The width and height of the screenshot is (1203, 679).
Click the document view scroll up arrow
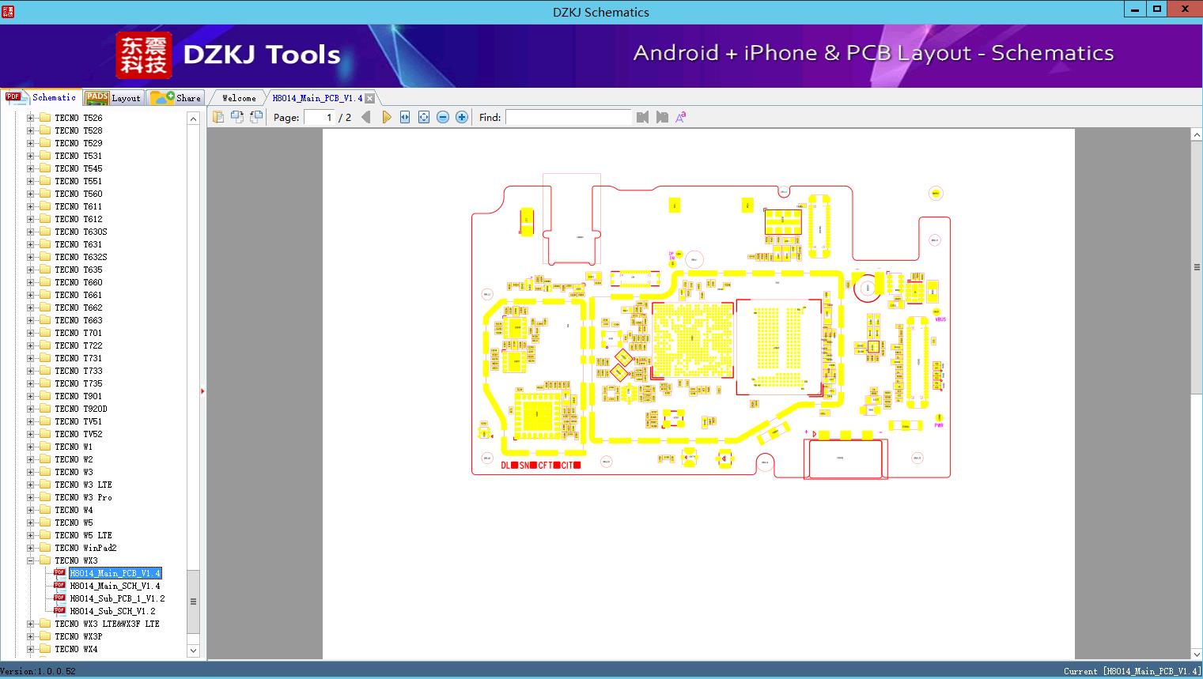click(x=1197, y=135)
